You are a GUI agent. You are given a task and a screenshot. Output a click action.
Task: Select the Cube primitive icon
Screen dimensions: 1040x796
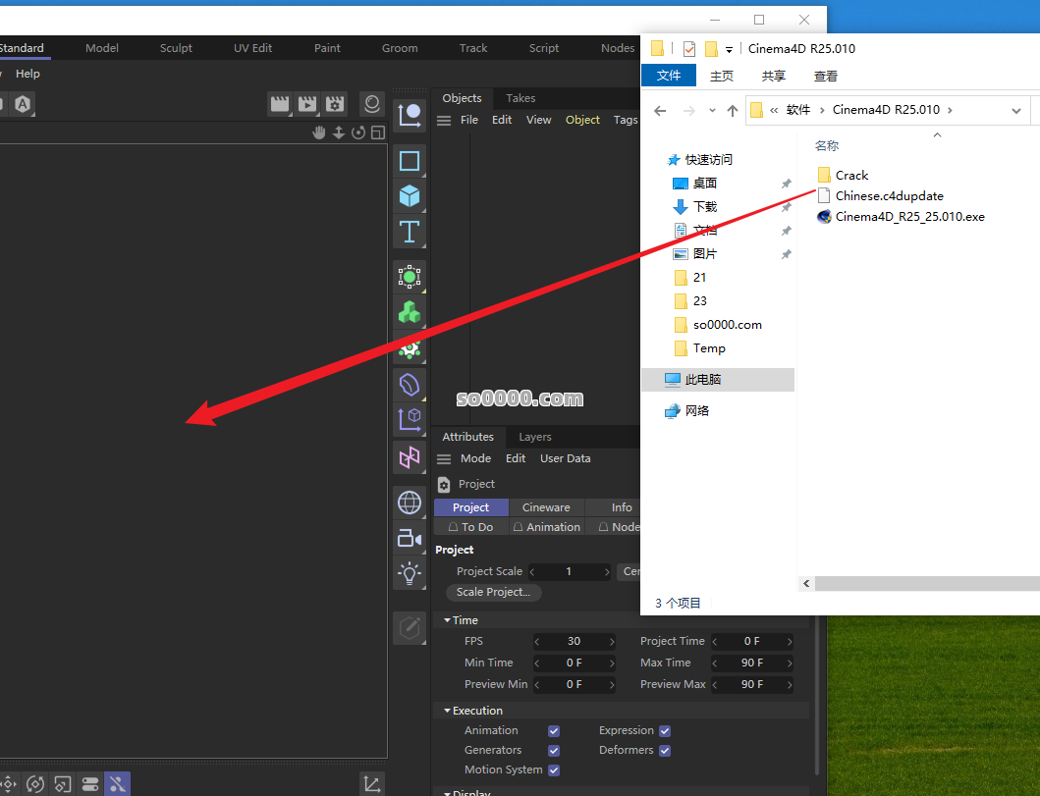pyautogui.click(x=410, y=196)
